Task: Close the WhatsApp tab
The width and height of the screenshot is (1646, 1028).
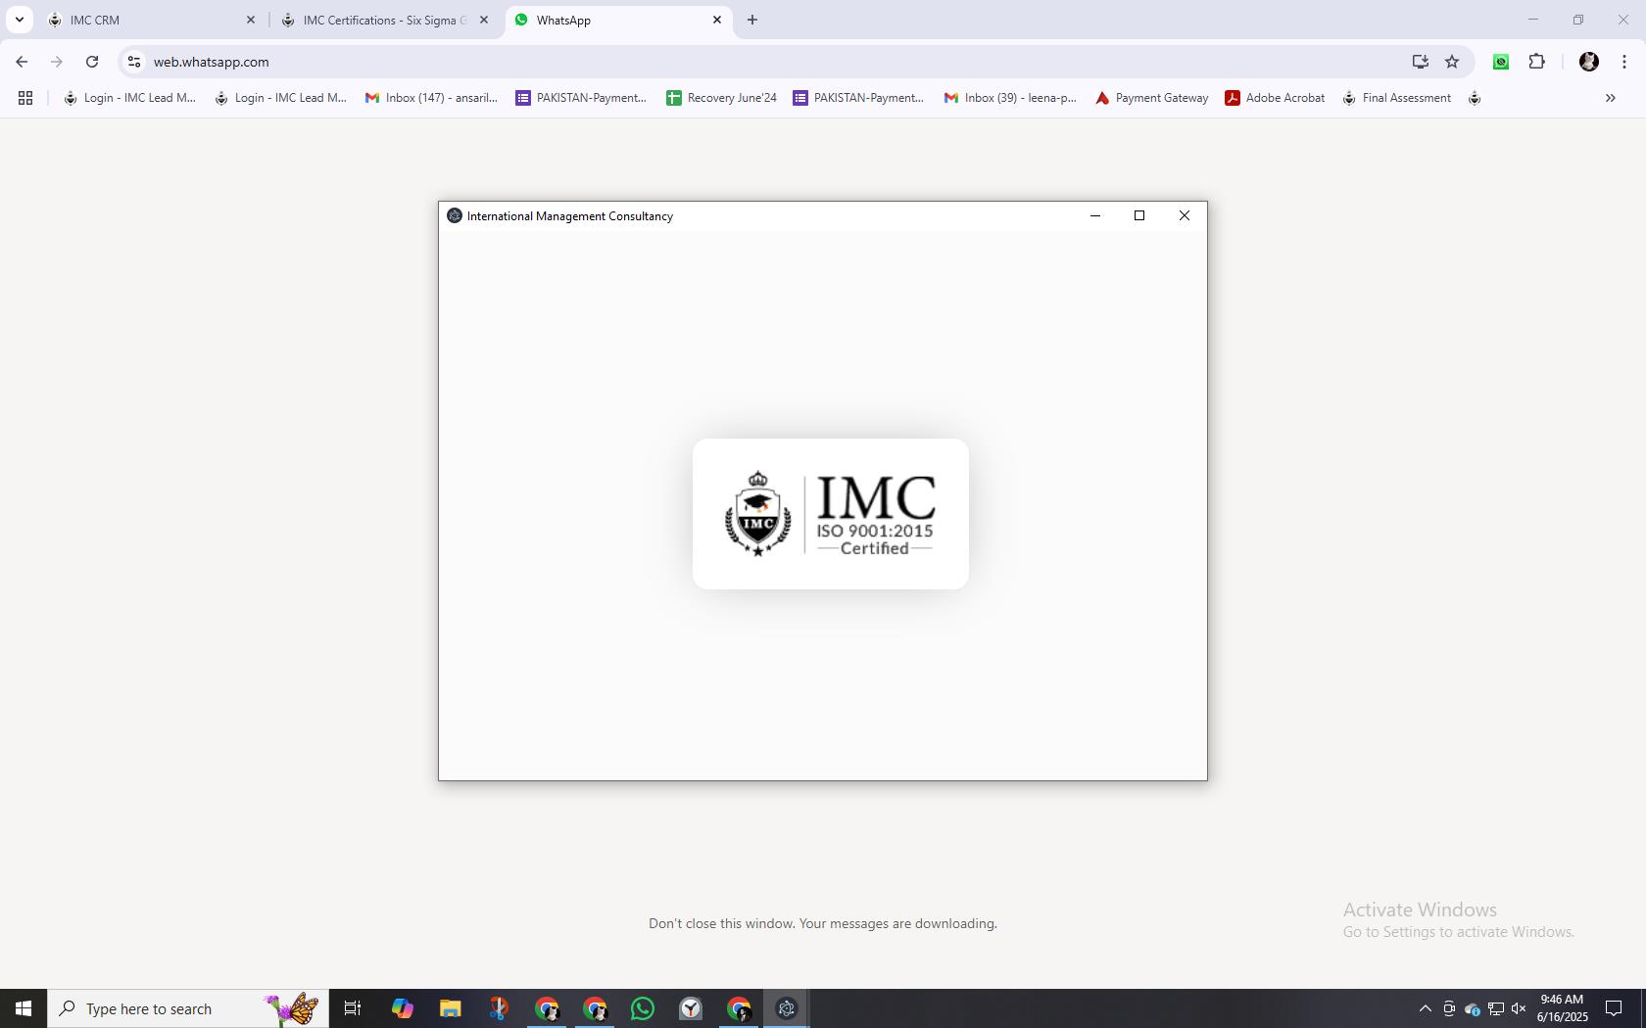Action: click(x=717, y=20)
